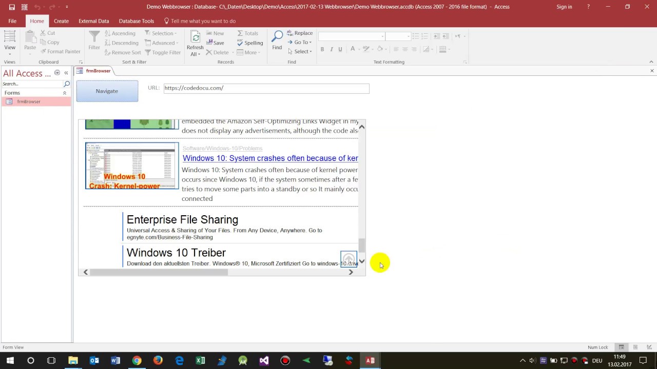Select frmBrowser in the navigation pane
The width and height of the screenshot is (657, 369).
(36, 101)
